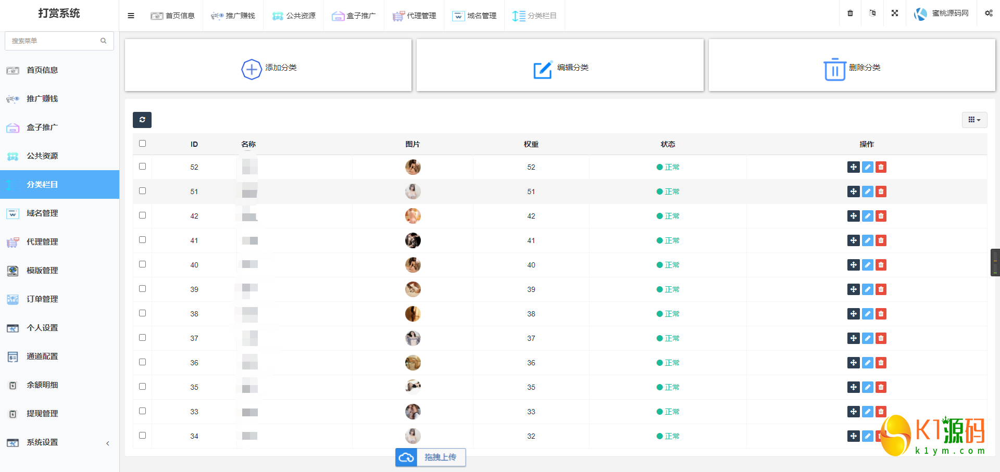Check the checkbox for row ID 41

pyautogui.click(x=142, y=240)
